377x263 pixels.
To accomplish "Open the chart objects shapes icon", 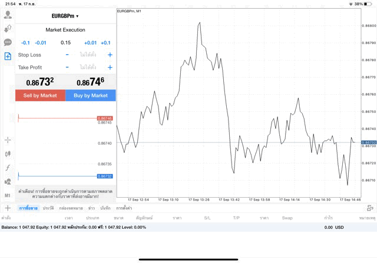I will tap(8, 181).
